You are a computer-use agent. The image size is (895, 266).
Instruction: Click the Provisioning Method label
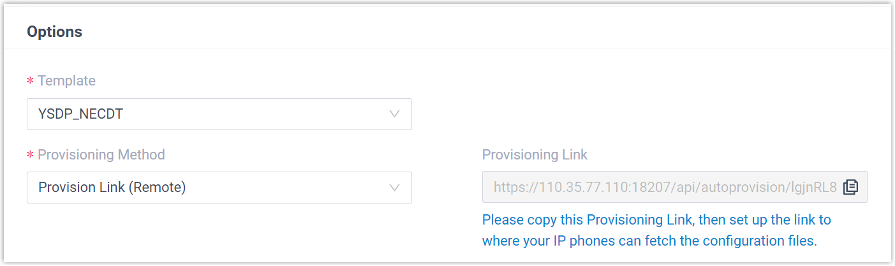point(101,154)
